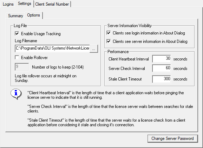Uncheck Clients see login information option
Screen dimensions: 203x148
(109, 33)
